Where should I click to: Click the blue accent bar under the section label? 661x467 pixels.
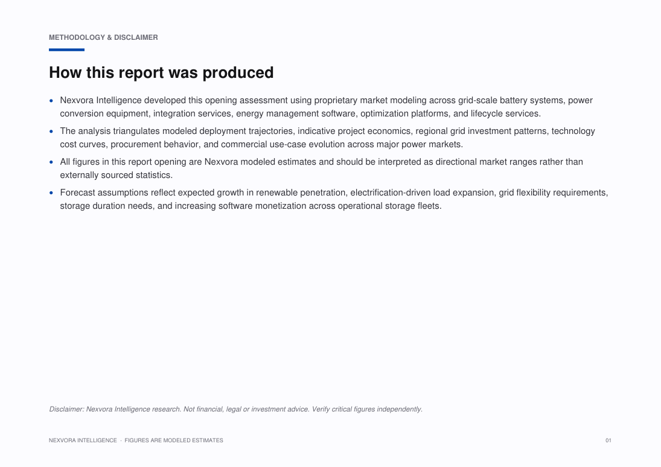coord(66,49)
